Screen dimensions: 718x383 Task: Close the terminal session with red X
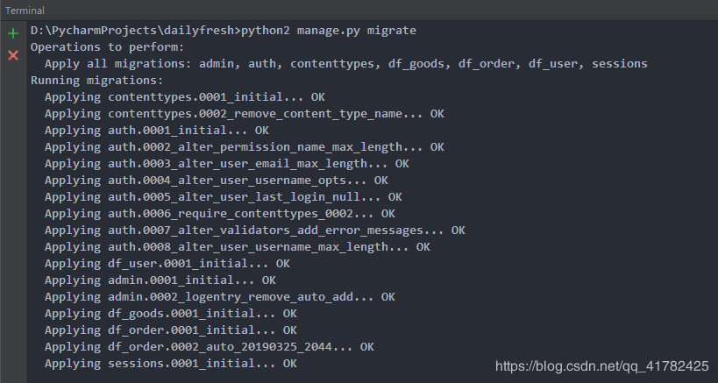(12, 55)
